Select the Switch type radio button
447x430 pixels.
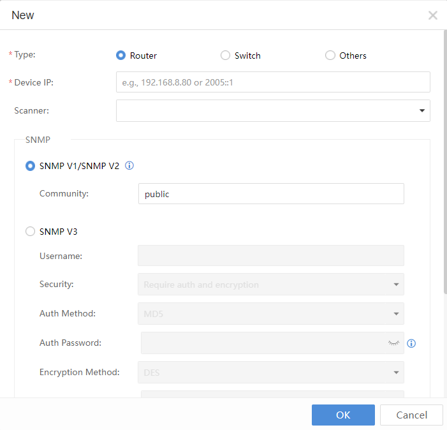(225, 56)
